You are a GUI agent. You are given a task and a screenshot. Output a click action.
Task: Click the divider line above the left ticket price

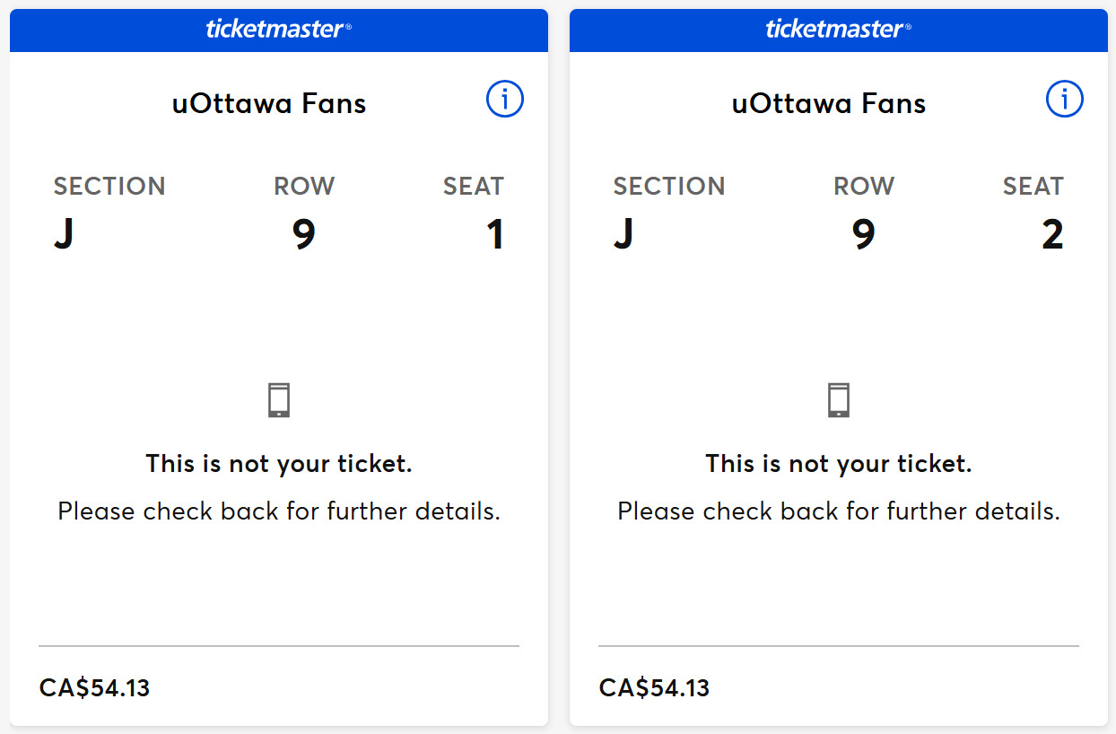coord(278,645)
